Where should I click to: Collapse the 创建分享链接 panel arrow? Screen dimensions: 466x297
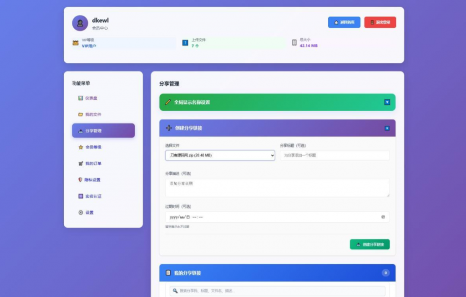point(387,128)
